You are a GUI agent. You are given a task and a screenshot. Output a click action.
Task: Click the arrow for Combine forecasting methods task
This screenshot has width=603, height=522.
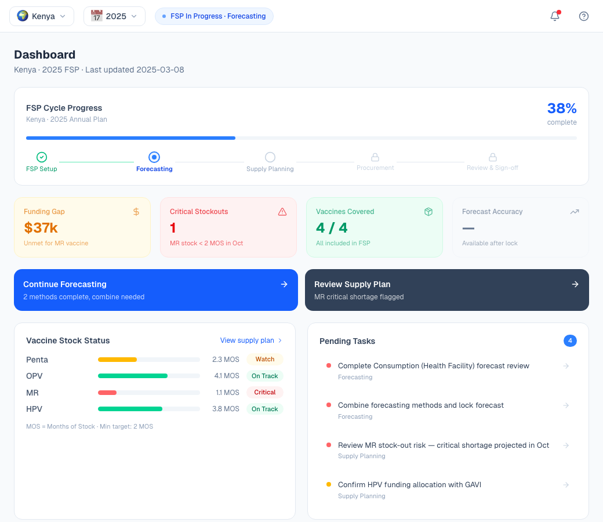[x=566, y=405]
